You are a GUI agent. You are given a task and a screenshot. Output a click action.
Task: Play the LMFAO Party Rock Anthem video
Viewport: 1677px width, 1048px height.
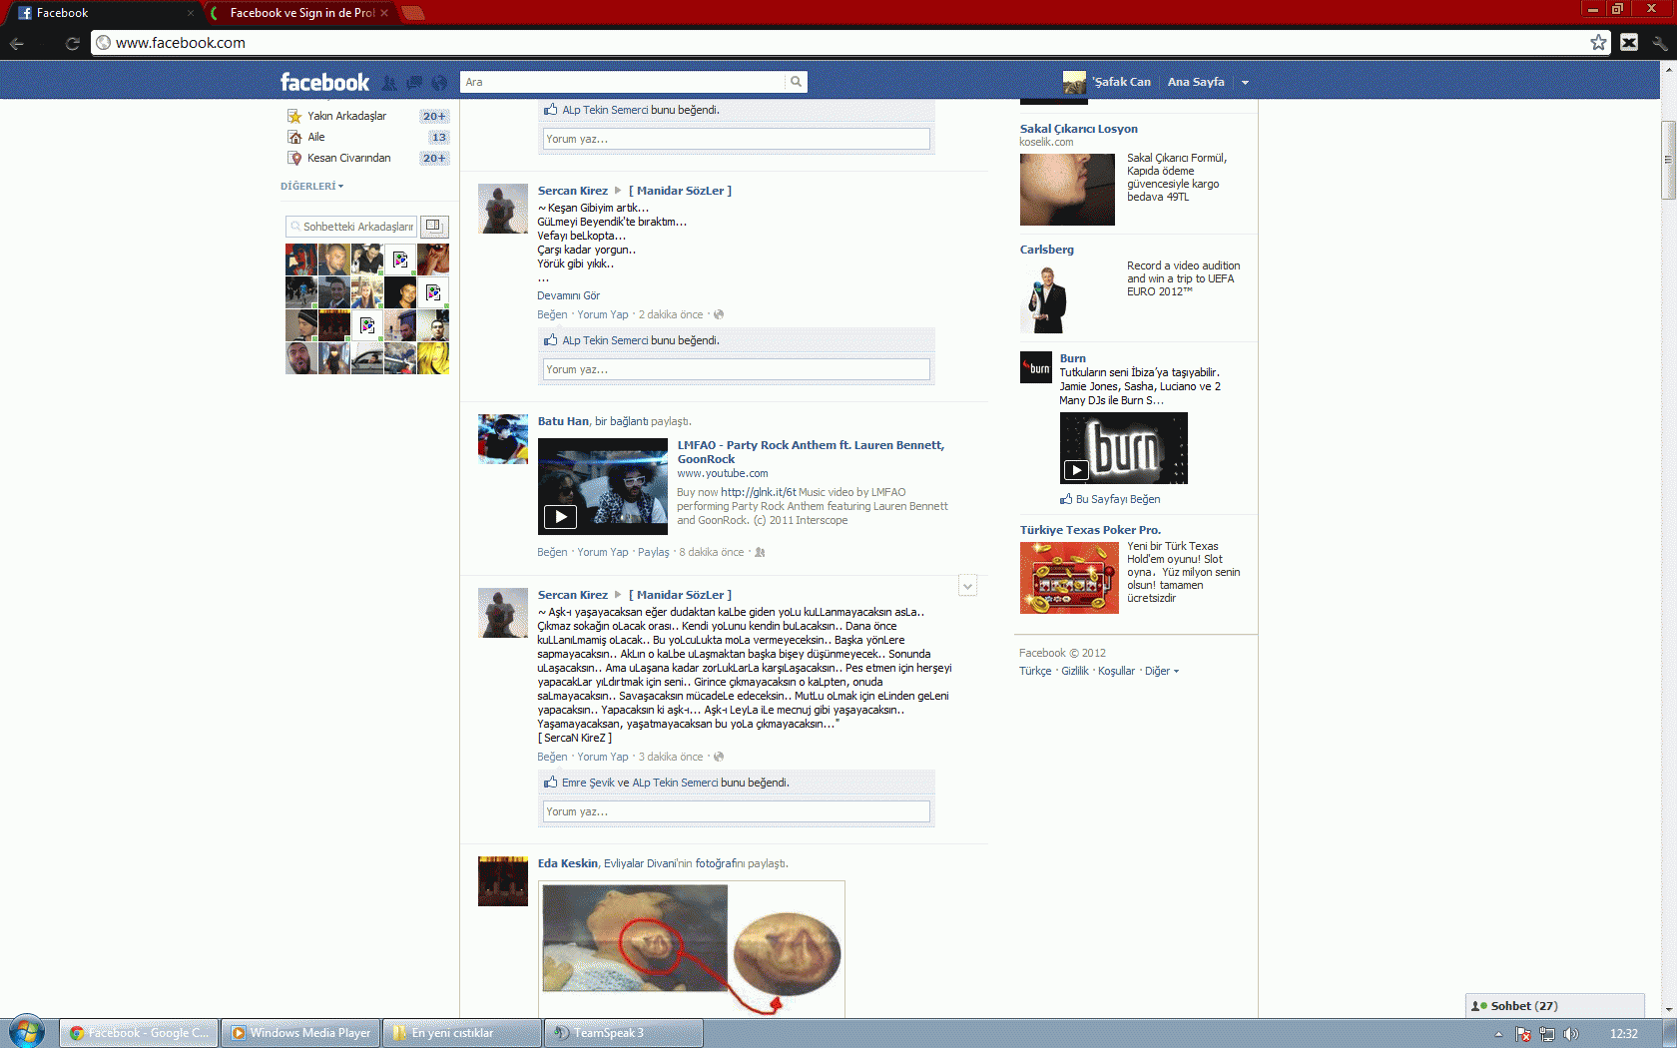pyautogui.click(x=560, y=516)
